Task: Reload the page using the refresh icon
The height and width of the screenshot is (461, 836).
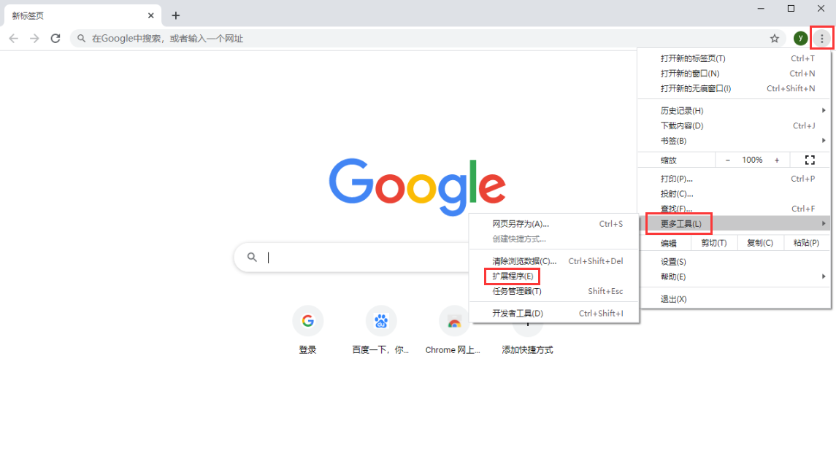Action: [x=55, y=39]
